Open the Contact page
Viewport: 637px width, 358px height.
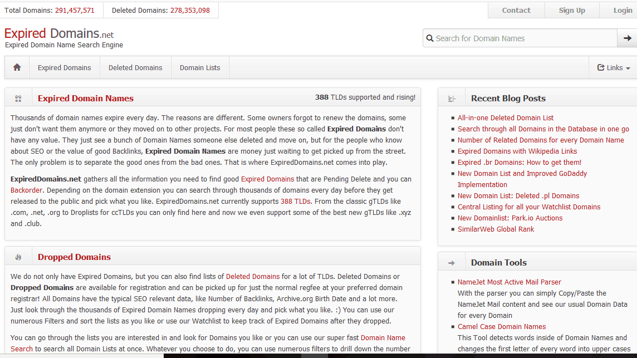pyautogui.click(x=516, y=10)
